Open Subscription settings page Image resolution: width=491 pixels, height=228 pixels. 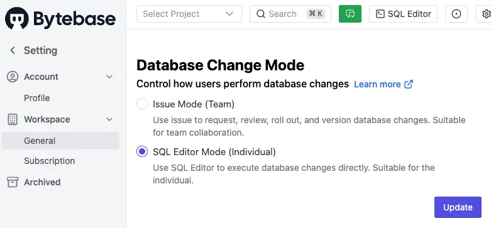[x=50, y=161]
